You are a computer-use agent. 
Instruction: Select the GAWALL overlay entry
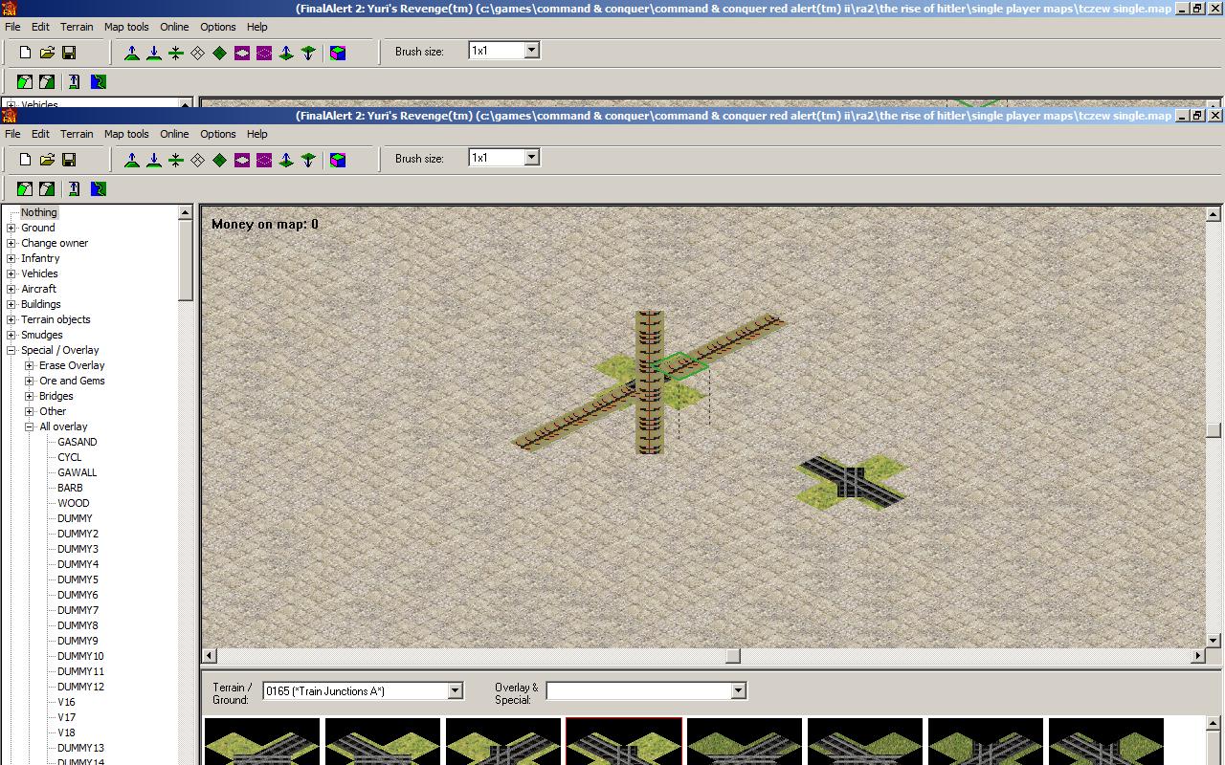point(78,472)
